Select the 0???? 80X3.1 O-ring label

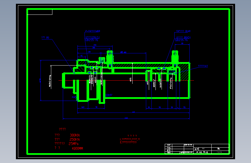tap(184, 37)
